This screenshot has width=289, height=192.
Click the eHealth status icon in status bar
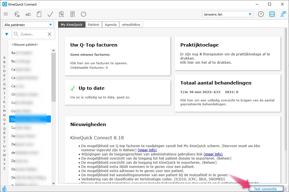click(x=4, y=189)
